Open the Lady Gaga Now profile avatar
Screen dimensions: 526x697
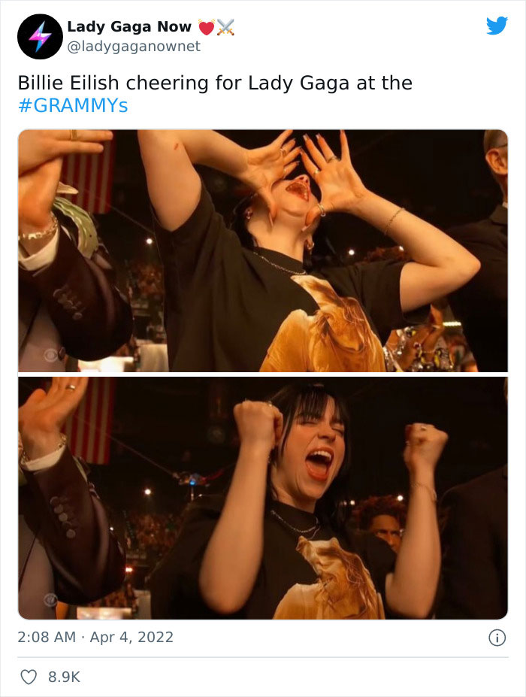(40, 36)
